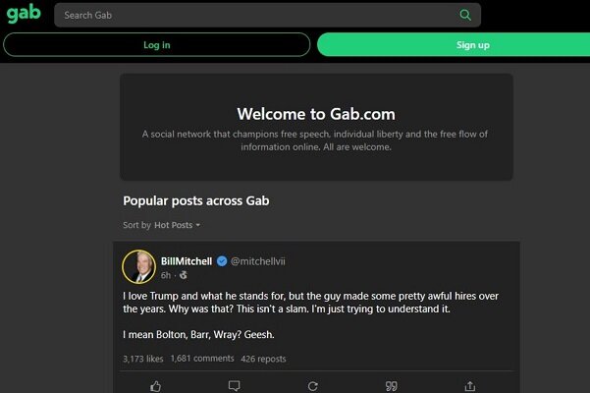590x393 pixels.
Task: Repost the BillMitchell post
Action: tap(312, 385)
